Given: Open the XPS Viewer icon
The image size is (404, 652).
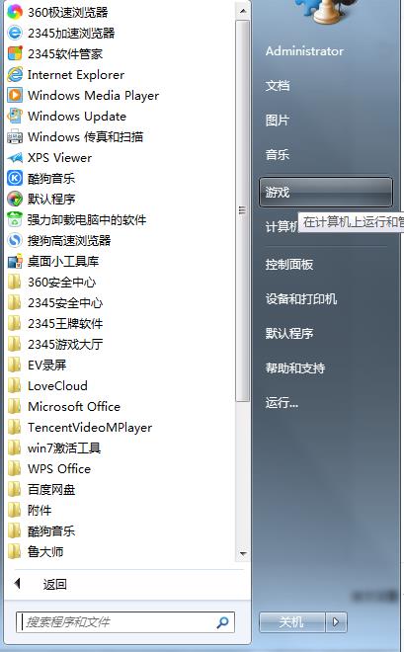Looking at the screenshot, I should click(x=15, y=158).
